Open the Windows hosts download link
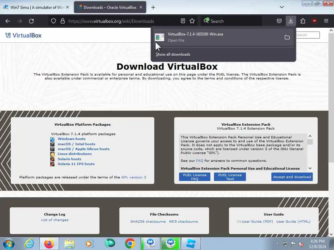This screenshot has width=334, height=250. [x=71, y=139]
